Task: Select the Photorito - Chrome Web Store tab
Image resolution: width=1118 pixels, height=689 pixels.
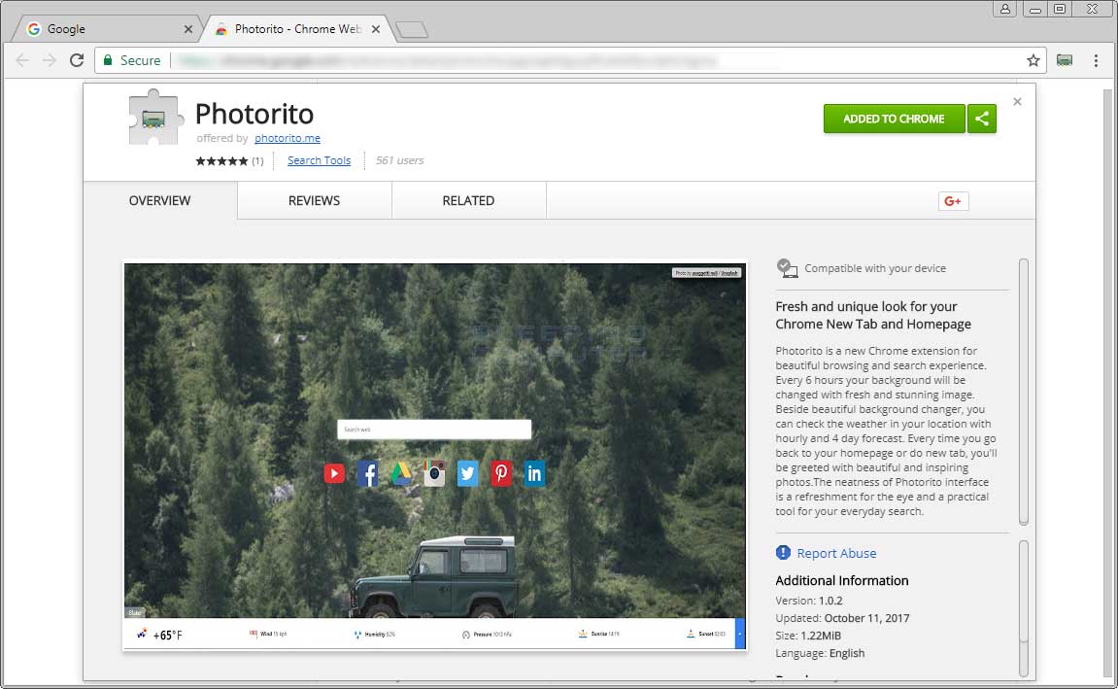Action: [298, 29]
